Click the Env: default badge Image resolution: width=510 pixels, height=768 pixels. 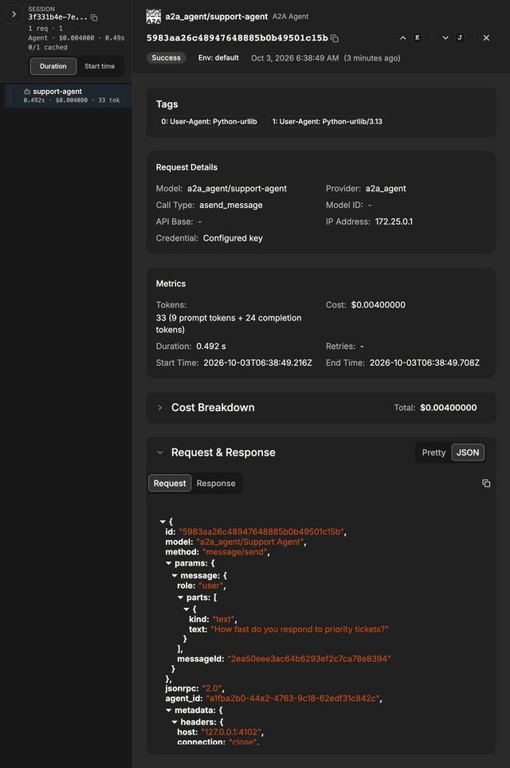[x=218, y=58]
